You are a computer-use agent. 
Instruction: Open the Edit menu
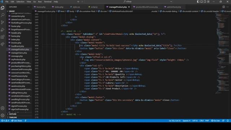pos(12,1)
